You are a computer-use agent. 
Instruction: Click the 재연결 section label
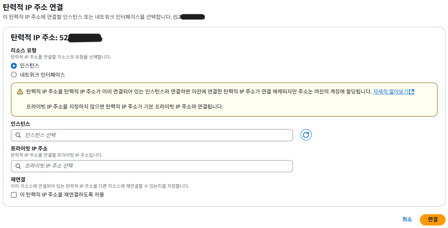point(19,179)
